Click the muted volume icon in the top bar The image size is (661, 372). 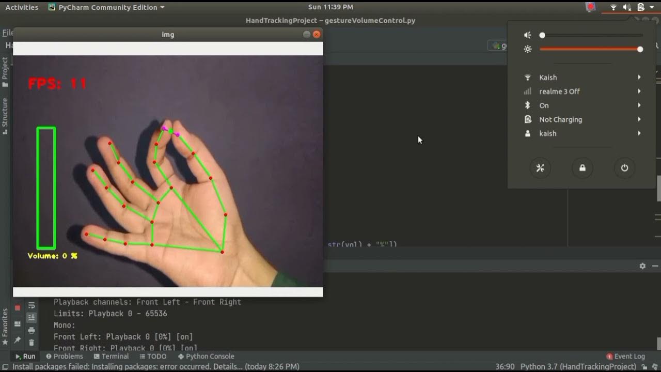click(627, 7)
